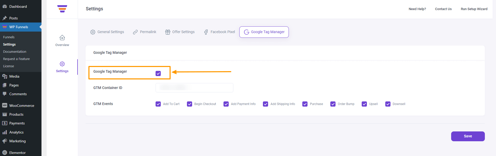Uncheck the Begin Checkout event
The width and height of the screenshot is (496, 156).
190,104
